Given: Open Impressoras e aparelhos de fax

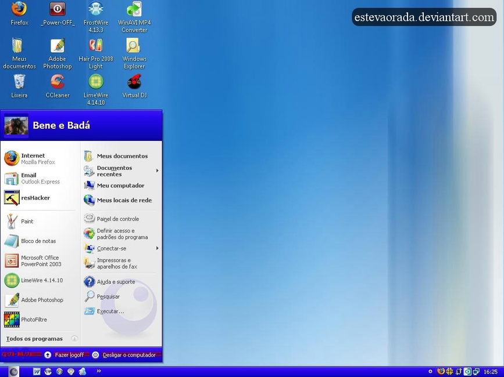Looking at the screenshot, I should 121,263.
